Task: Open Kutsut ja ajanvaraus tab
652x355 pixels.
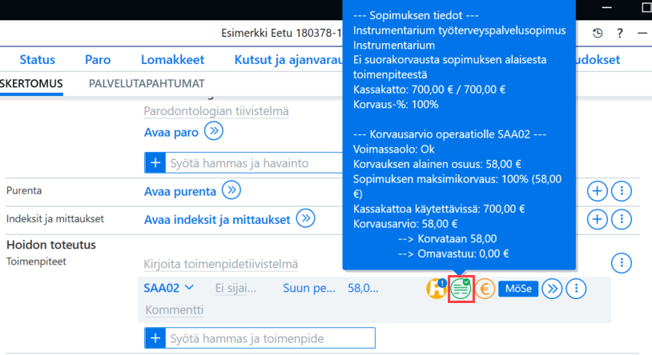Action: pyautogui.click(x=288, y=59)
